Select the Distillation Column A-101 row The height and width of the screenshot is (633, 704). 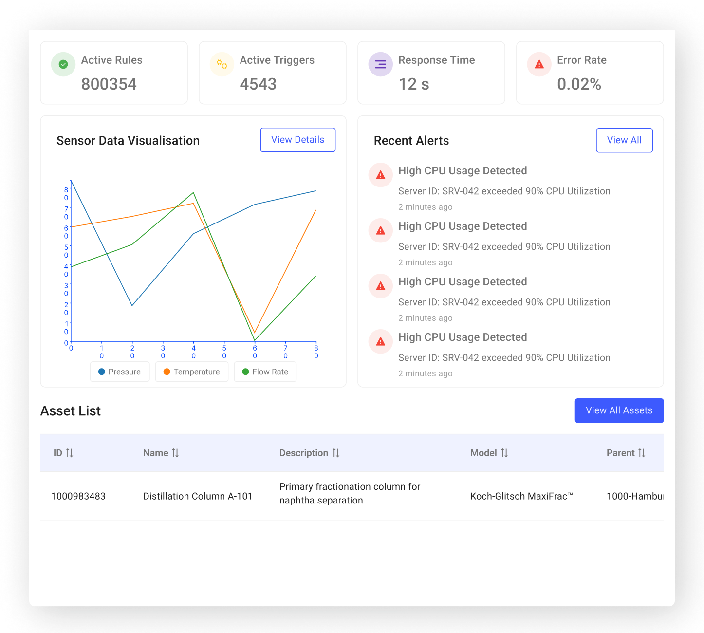point(198,496)
